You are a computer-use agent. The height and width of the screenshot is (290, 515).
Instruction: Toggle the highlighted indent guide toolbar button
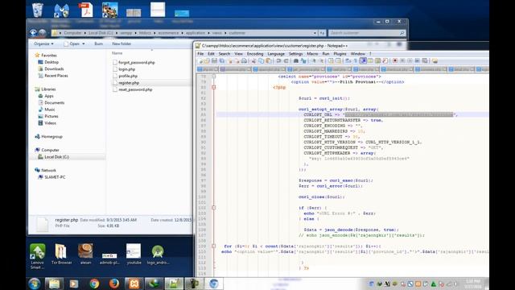(x=363, y=61)
